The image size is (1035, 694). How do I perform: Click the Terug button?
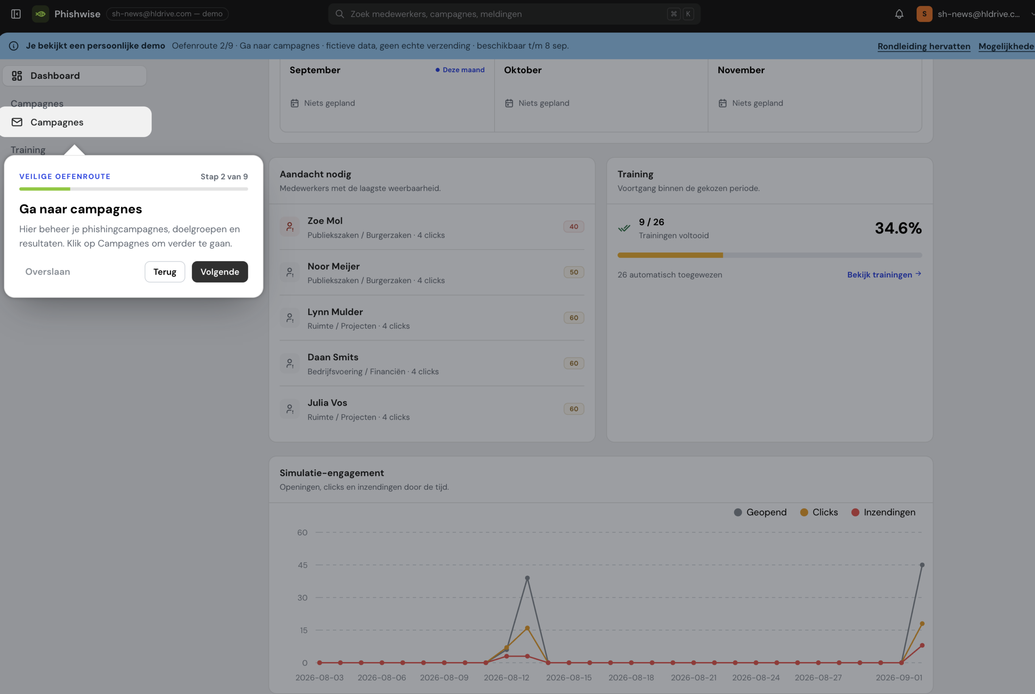click(x=165, y=272)
